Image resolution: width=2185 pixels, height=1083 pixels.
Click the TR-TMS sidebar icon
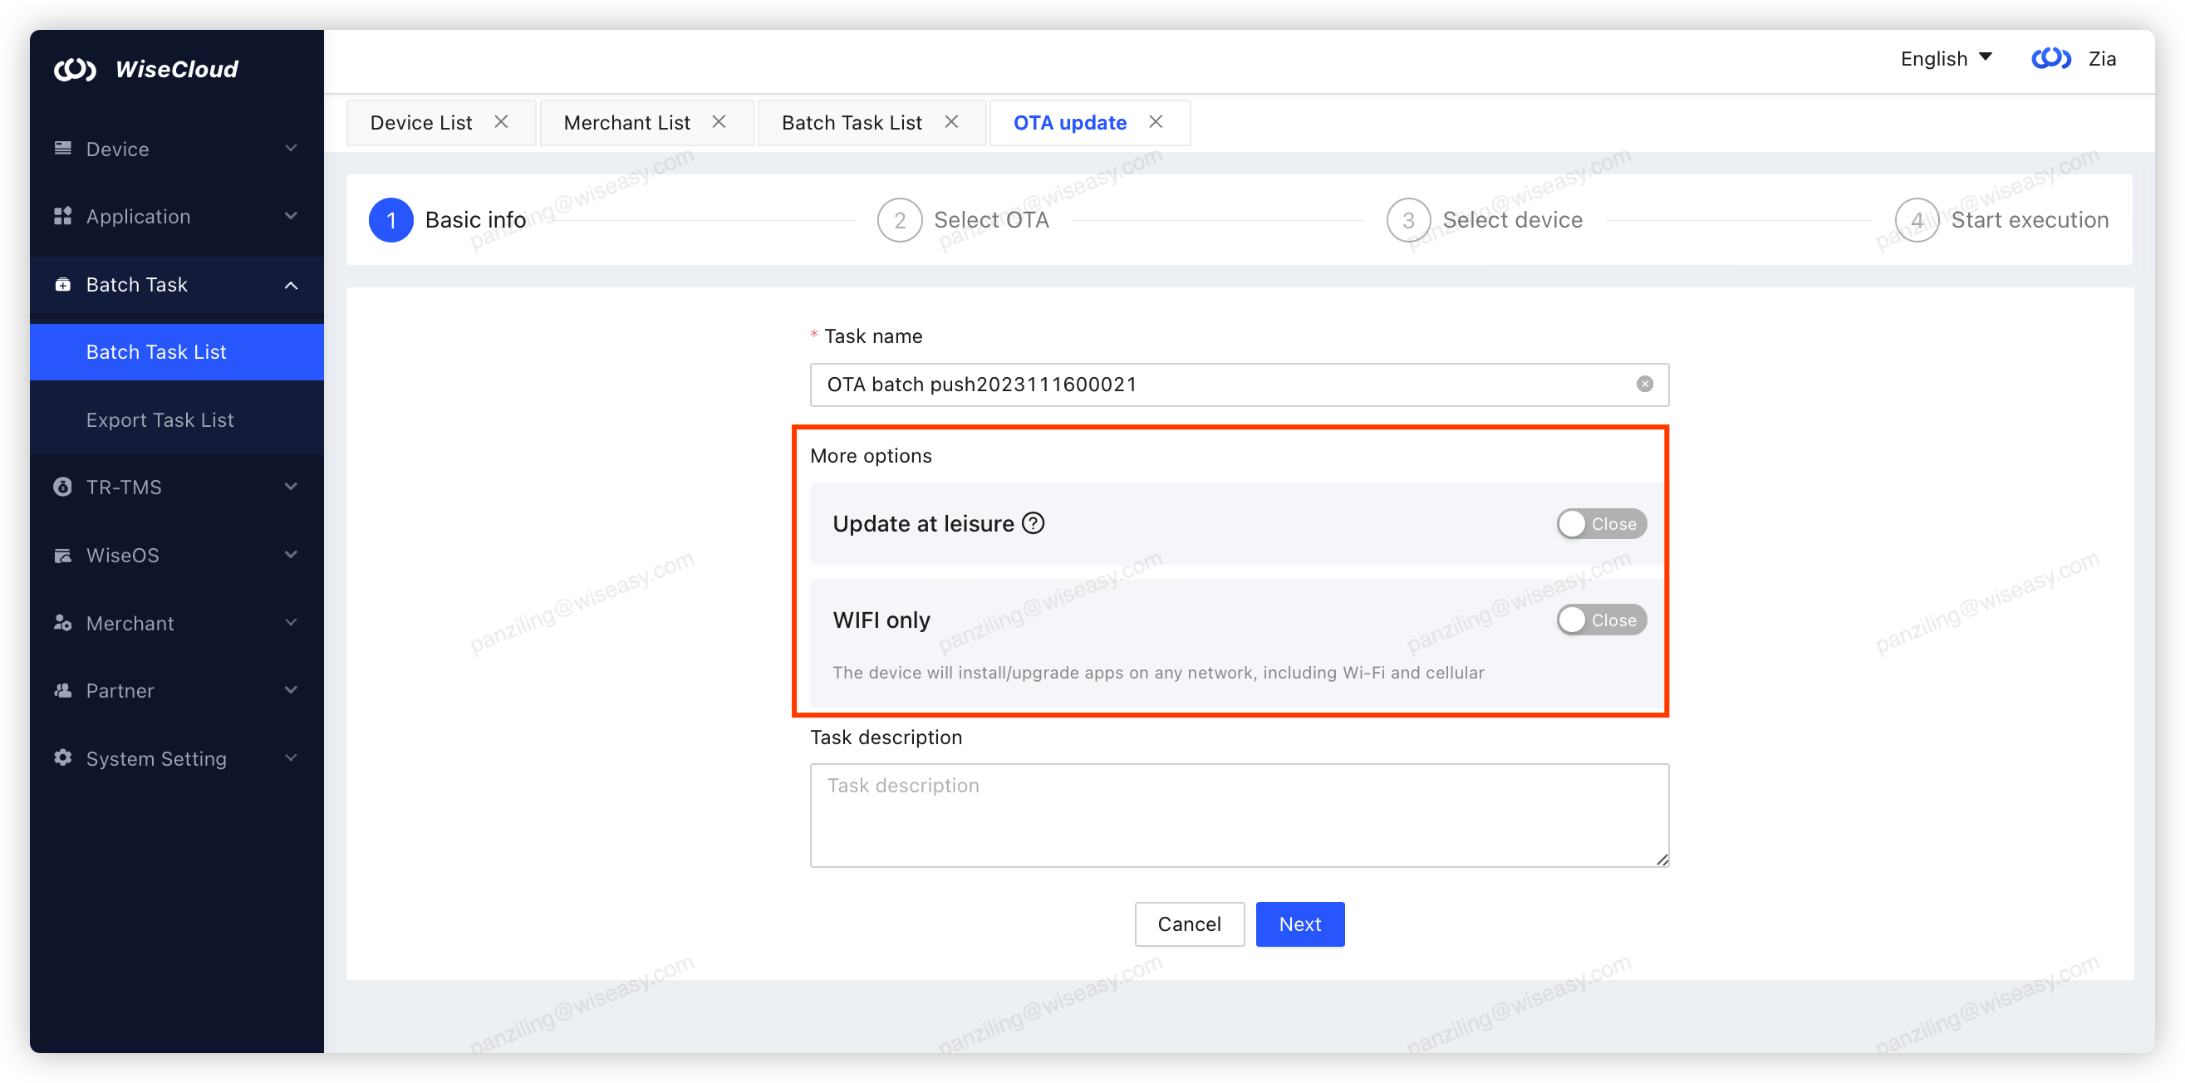coord(62,487)
